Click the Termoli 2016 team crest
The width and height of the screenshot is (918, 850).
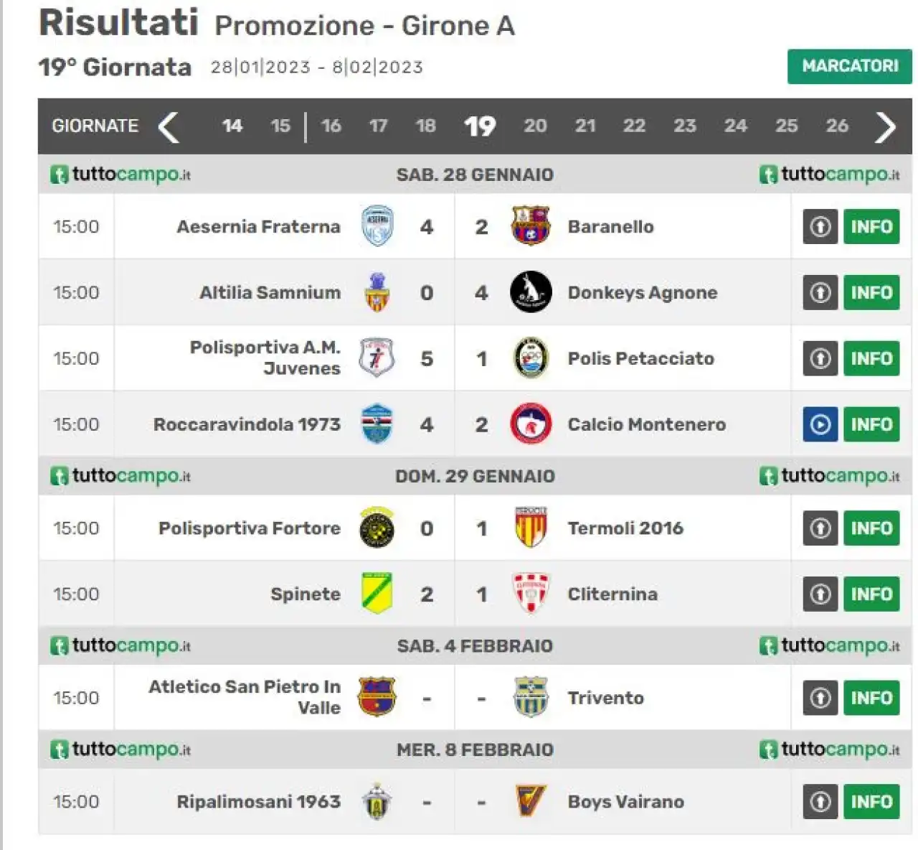pos(531,528)
